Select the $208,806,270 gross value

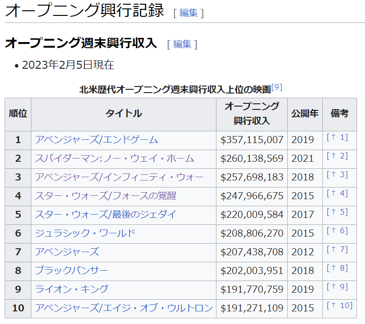[252, 233]
